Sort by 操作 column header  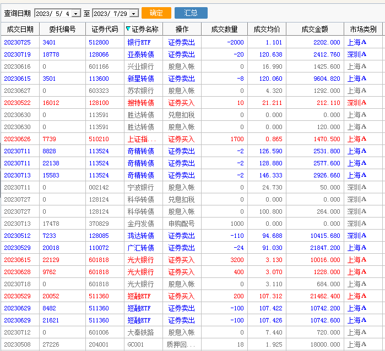coord(182,29)
